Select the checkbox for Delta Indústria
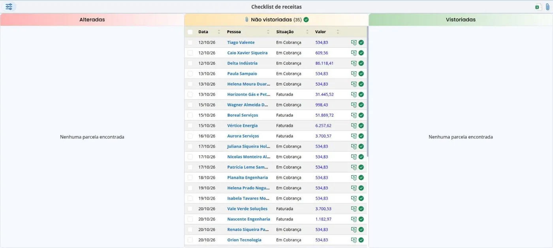 coord(190,63)
